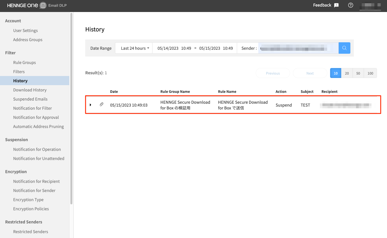The height and width of the screenshot is (238, 387).
Task: Click the magnifier search button
Action: pos(344,48)
